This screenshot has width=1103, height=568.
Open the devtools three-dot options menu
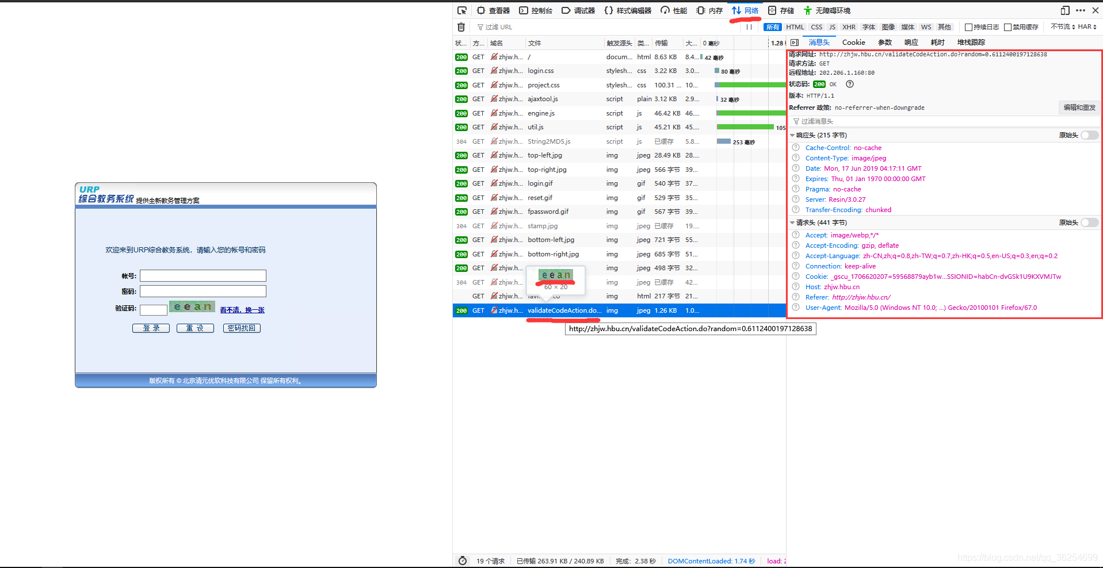pos(1081,10)
